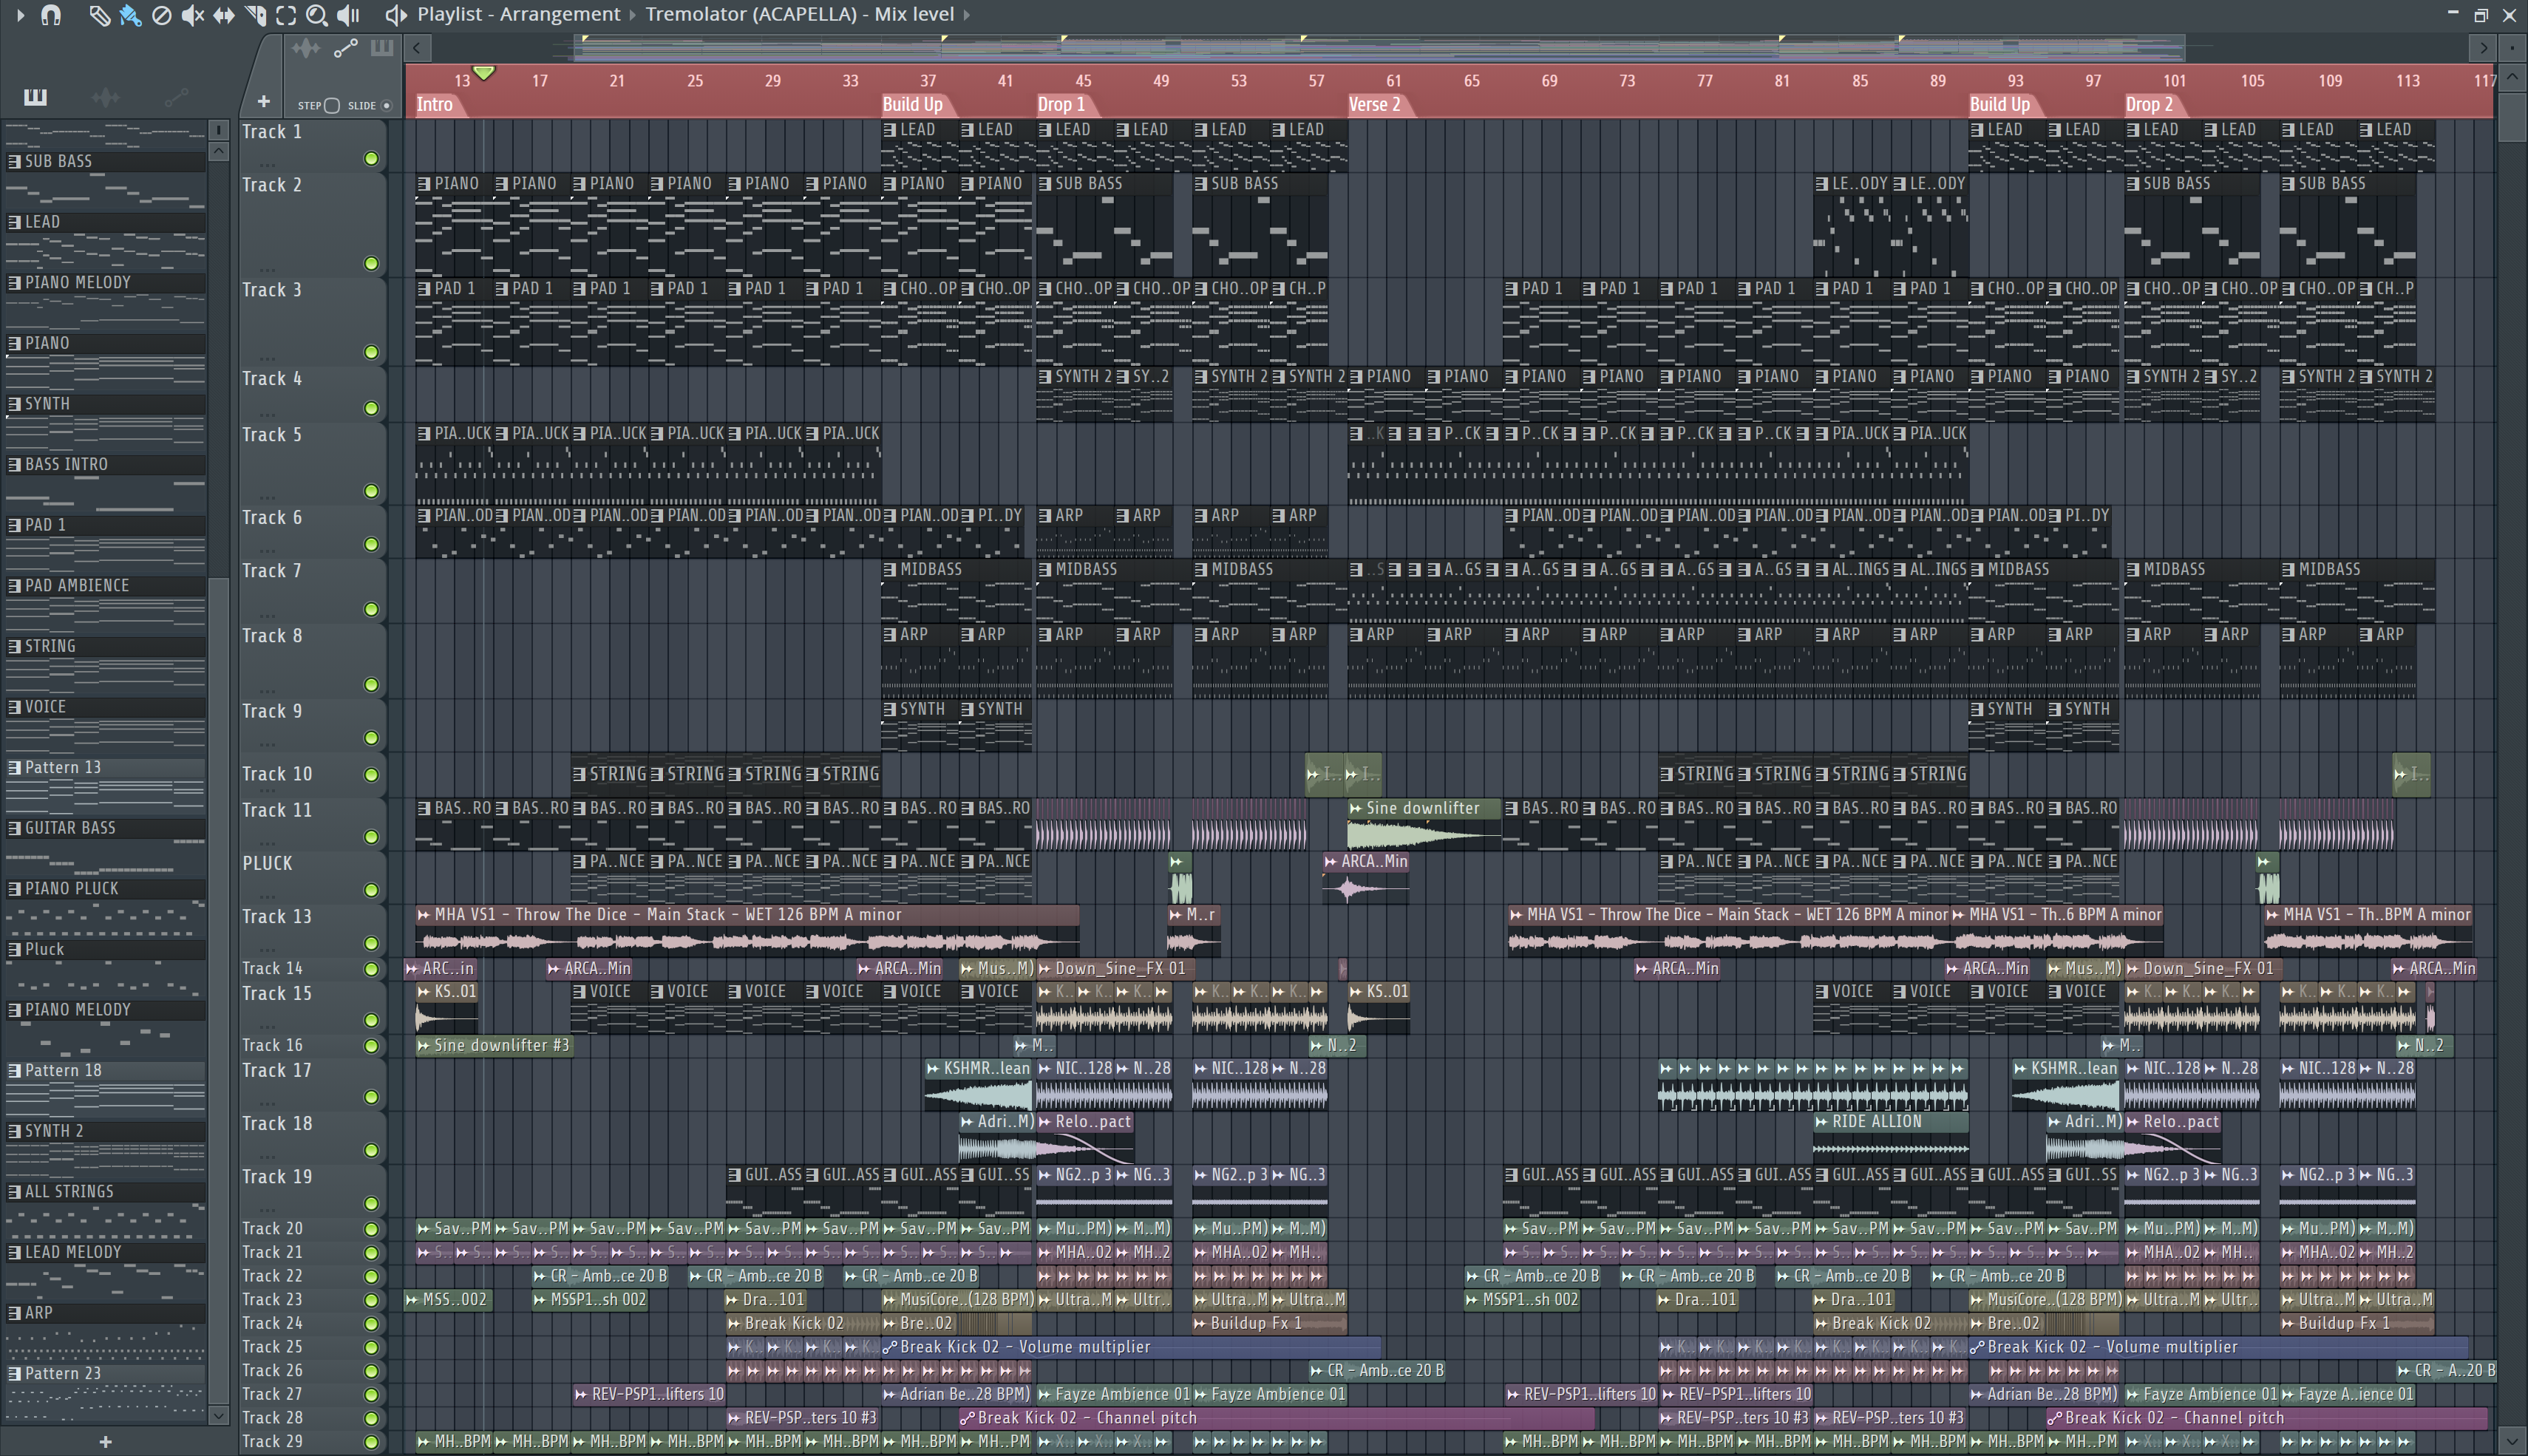Mute Track 2 with green light
Viewport: 2528px width, 1456px height.
tap(371, 264)
